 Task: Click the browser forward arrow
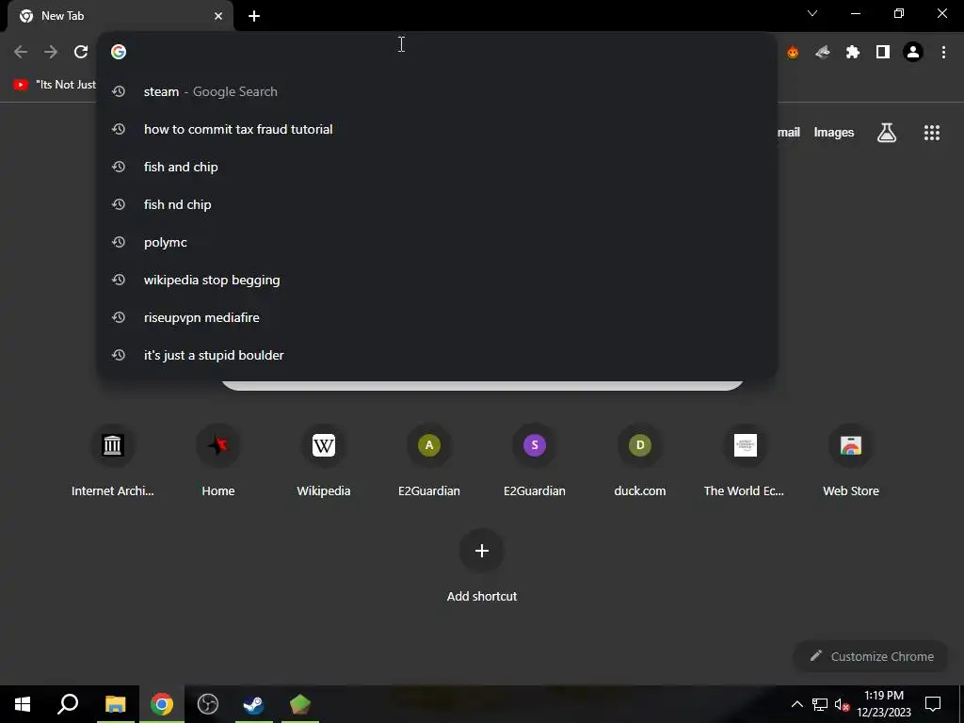(x=51, y=53)
